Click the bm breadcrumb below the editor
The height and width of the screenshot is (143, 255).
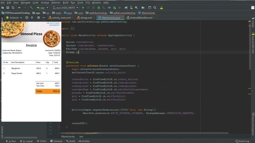81,137
